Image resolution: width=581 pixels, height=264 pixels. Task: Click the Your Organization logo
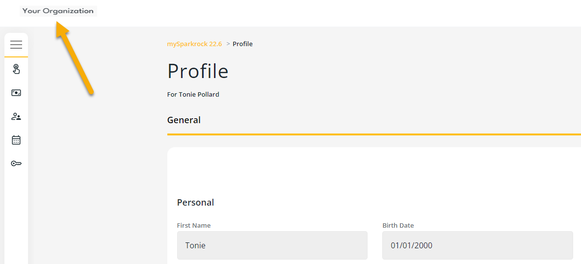pos(58,11)
